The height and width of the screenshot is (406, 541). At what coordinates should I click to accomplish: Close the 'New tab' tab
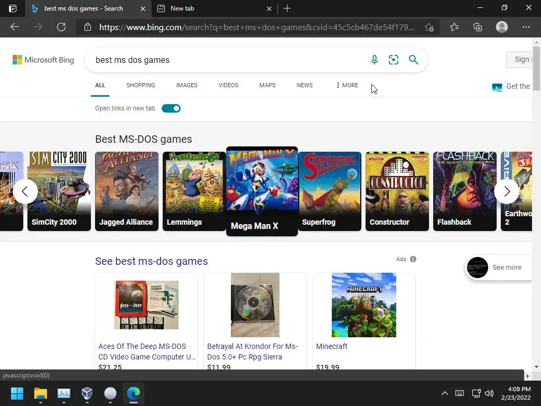[x=269, y=8]
